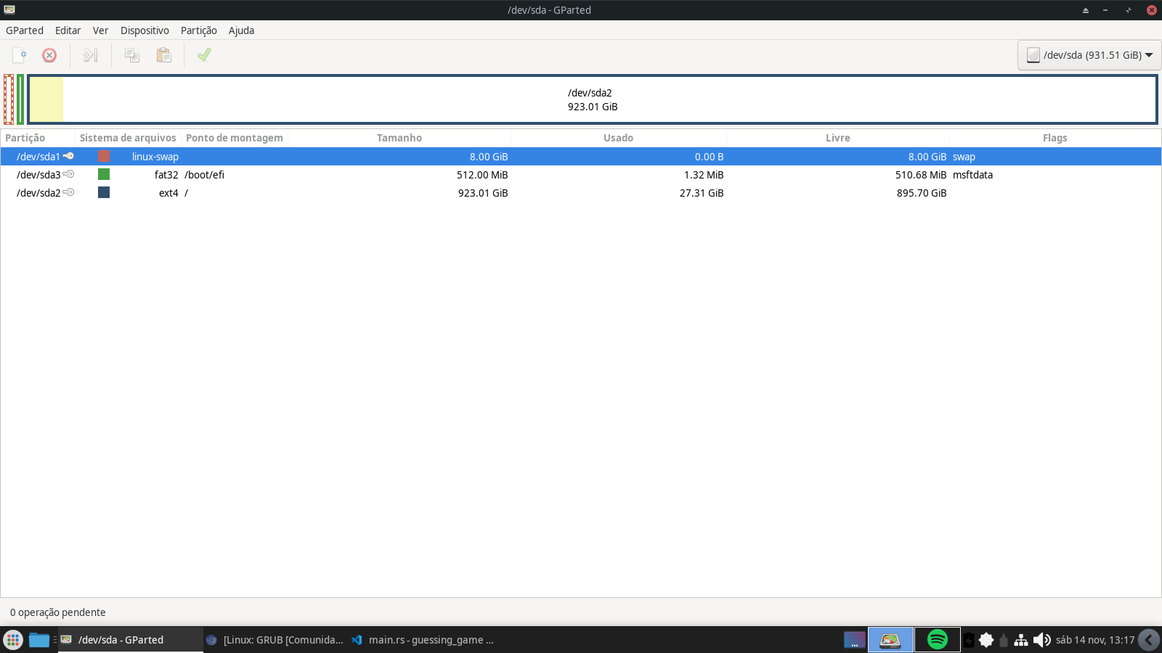Viewport: 1162px width, 653px height.
Task: Click the Resize/Move partition toolbar icon
Action: (90, 55)
